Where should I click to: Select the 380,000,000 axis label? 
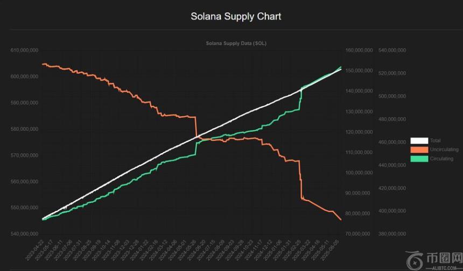[392, 234]
